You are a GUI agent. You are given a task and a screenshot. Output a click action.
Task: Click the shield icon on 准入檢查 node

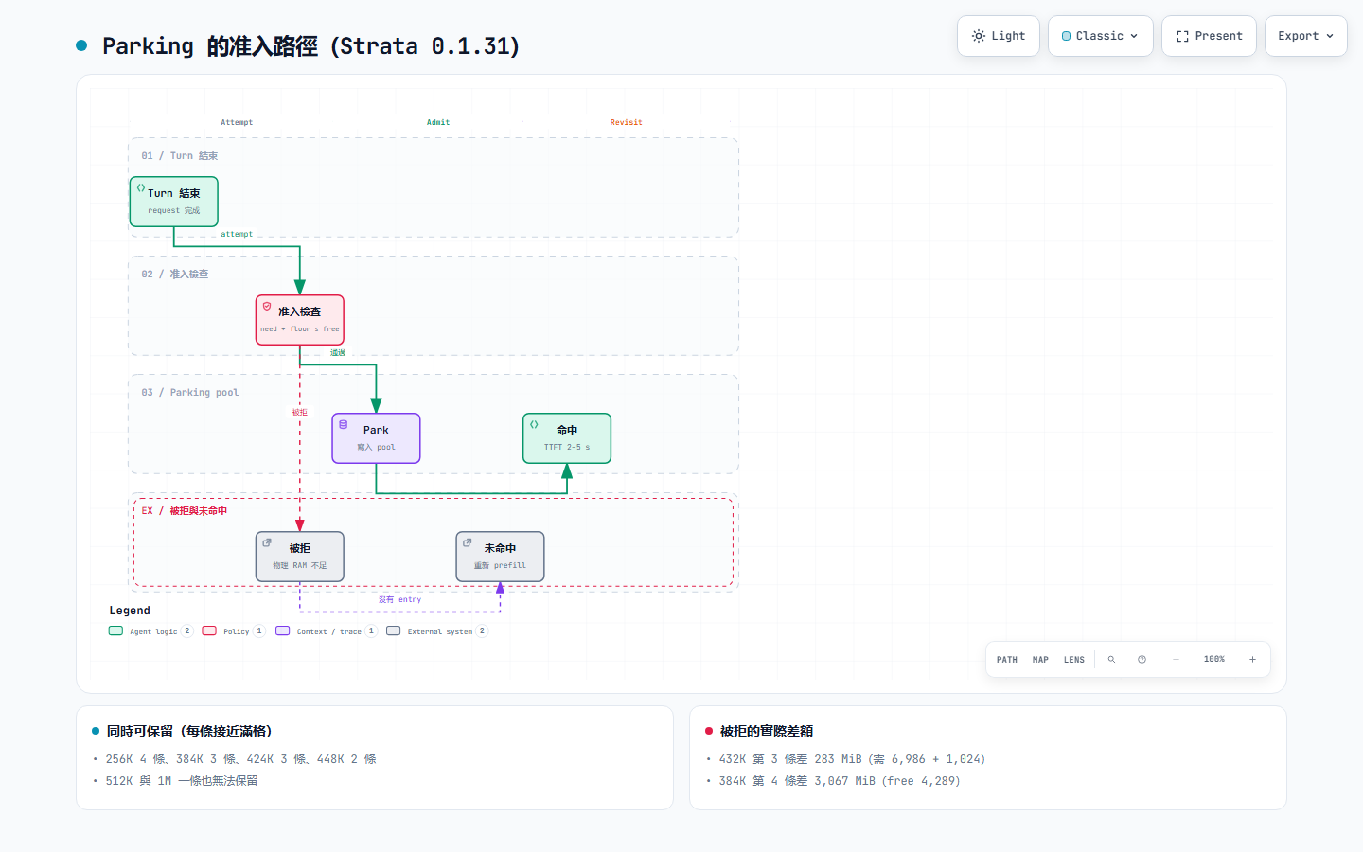pyautogui.click(x=267, y=307)
